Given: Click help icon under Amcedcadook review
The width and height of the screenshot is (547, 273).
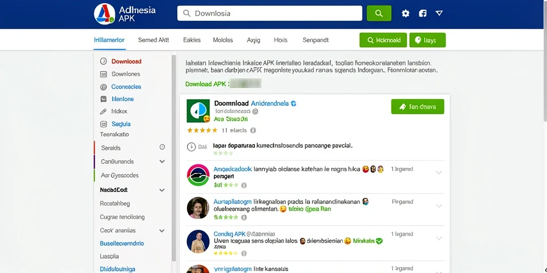Looking at the screenshot, I should pyautogui.click(x=244, y=185).
